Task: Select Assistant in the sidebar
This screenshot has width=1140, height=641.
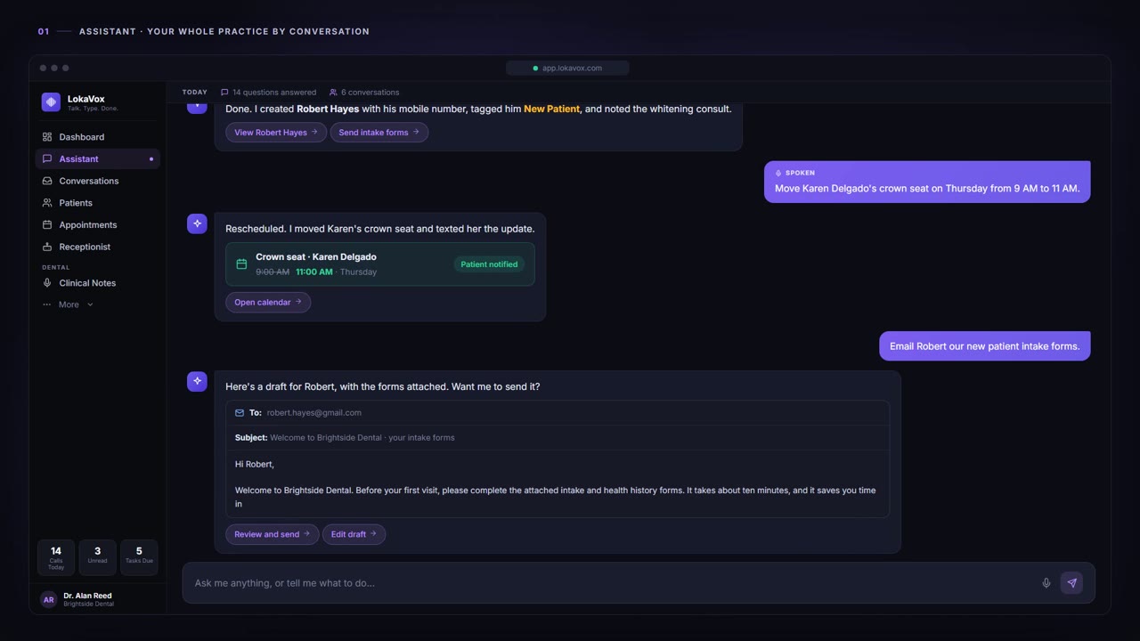Action: (98, 158)
